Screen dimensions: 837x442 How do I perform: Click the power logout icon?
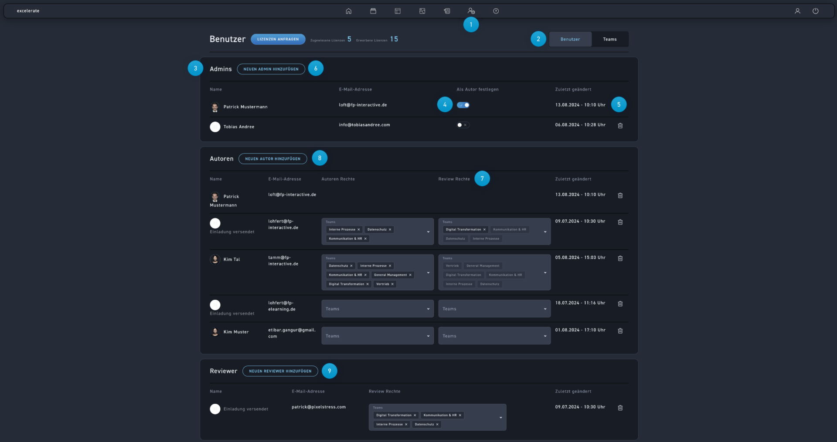pos(815,11)
